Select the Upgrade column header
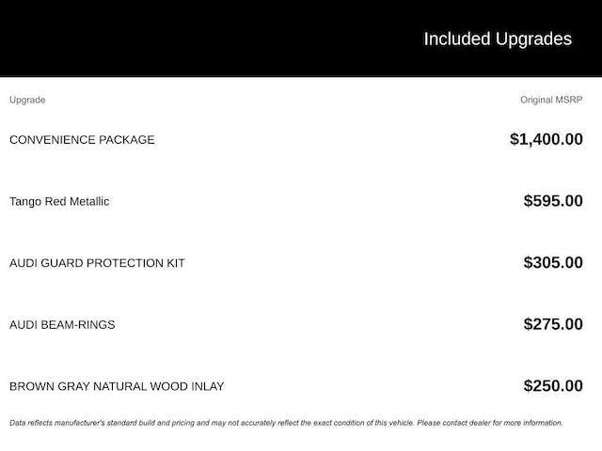The height and width of the screenshot is (451, 602). (27, 100)
